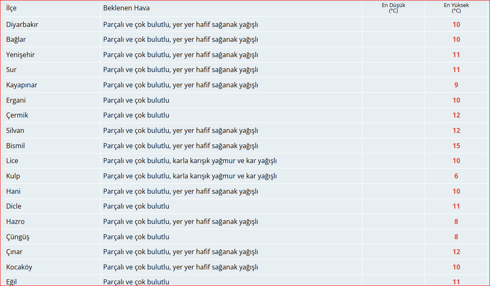The height and width of the screenshot is (286, 490).
Task: Click the En Yüksek column header
Action: coord(456,8)
